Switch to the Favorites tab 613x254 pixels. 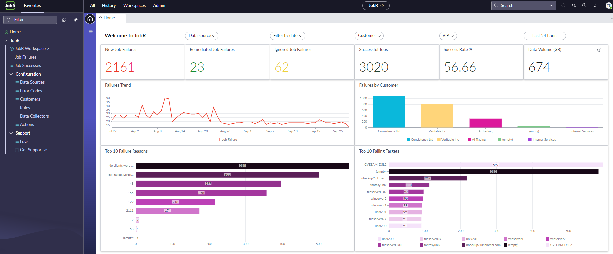click(x=32, y=5)
